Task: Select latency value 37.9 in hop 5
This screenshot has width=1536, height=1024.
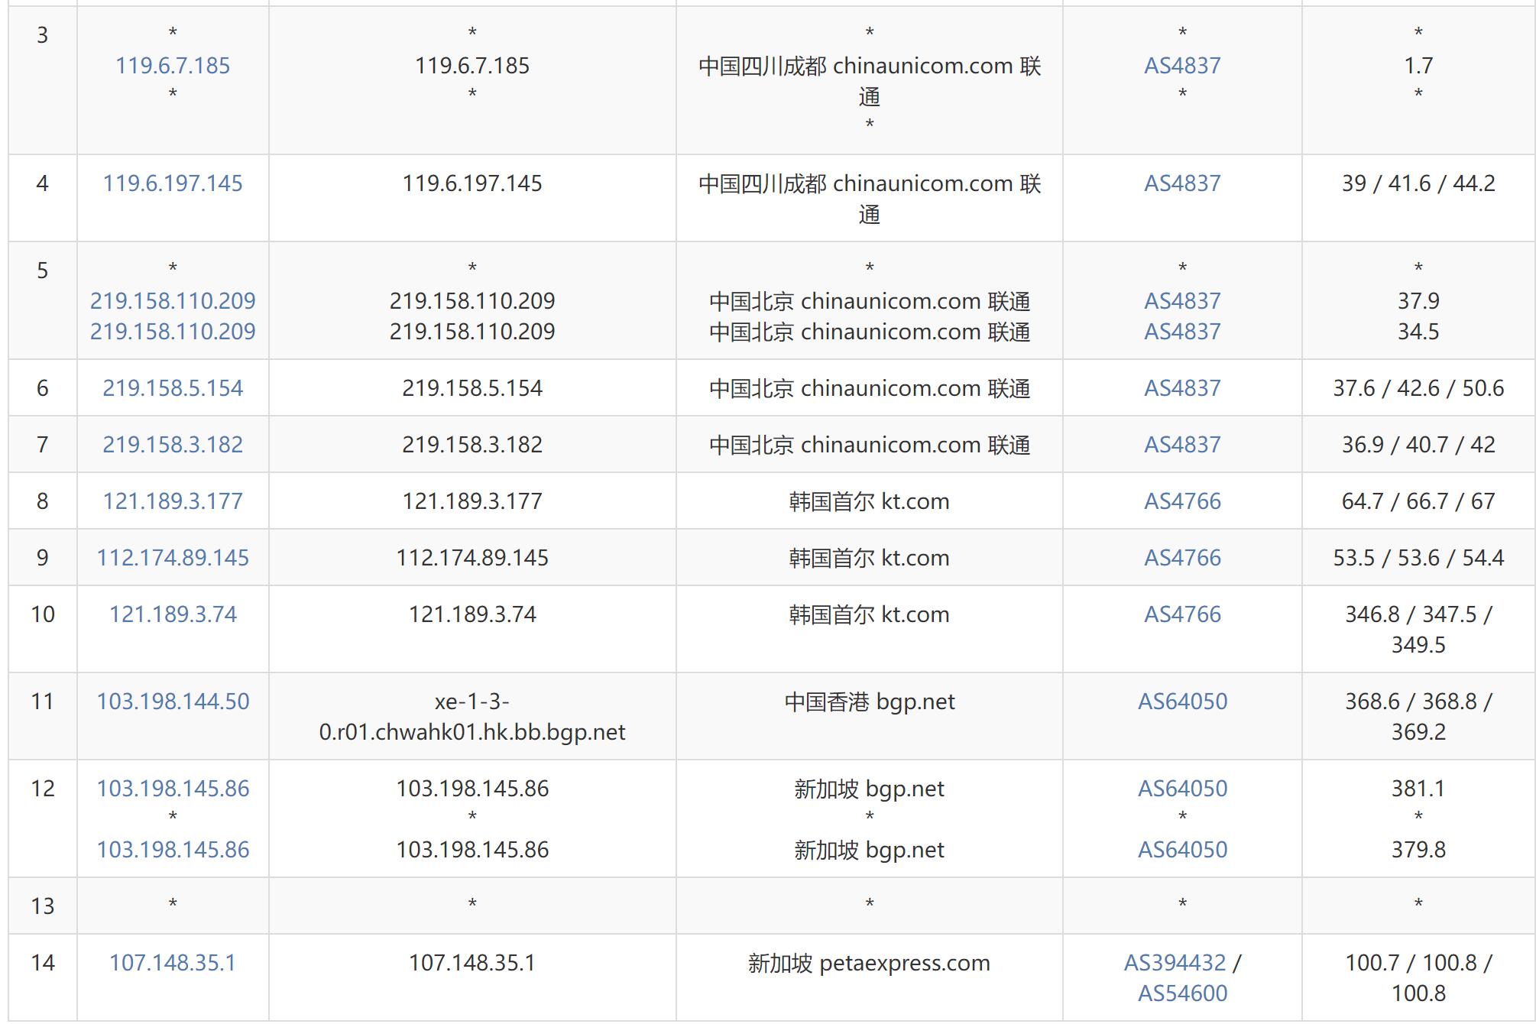Action: coord(1418,301)
